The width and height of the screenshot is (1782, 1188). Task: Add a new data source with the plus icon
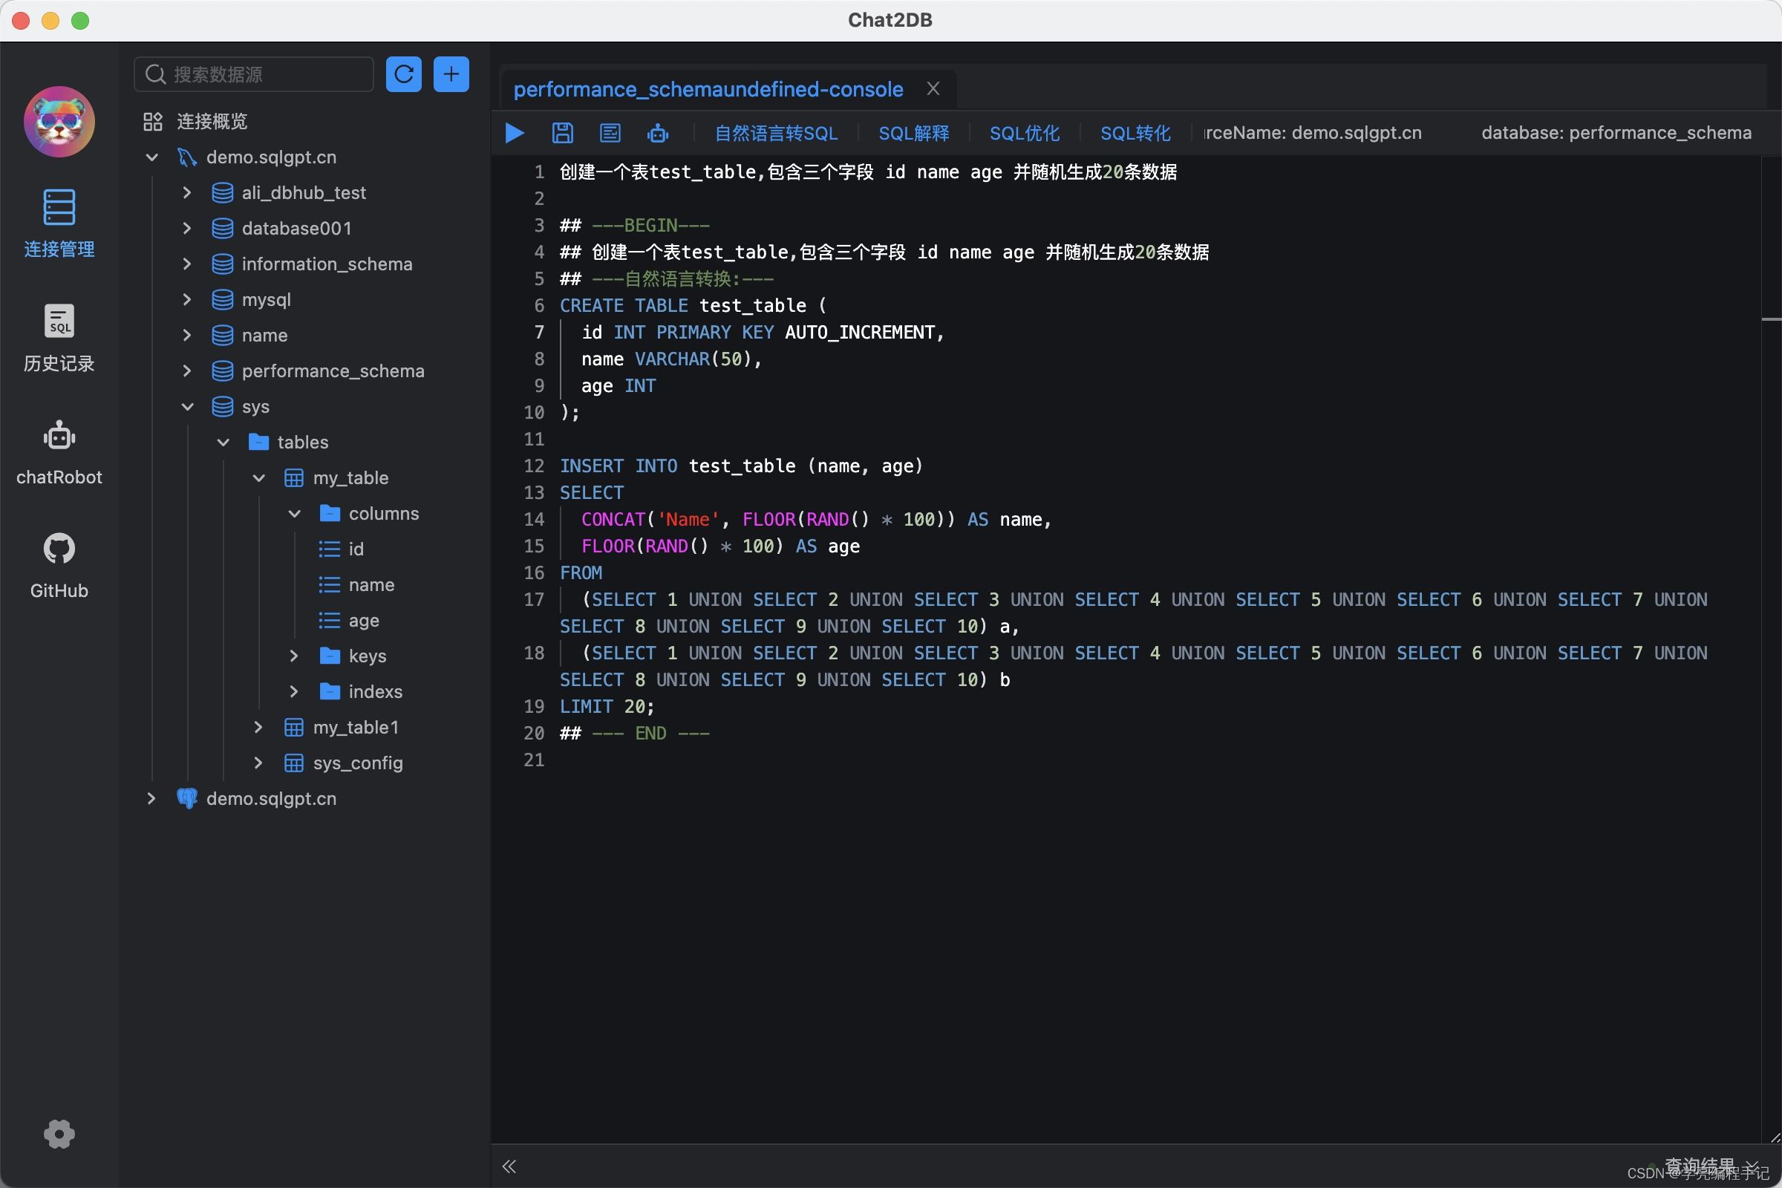(451, 74)
